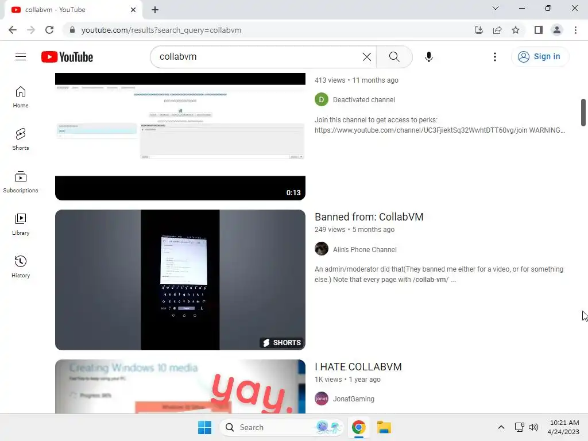Open a new browser tab
This screenshot has height=441, width=588.
pyautogui.click(x=155, y=10)
